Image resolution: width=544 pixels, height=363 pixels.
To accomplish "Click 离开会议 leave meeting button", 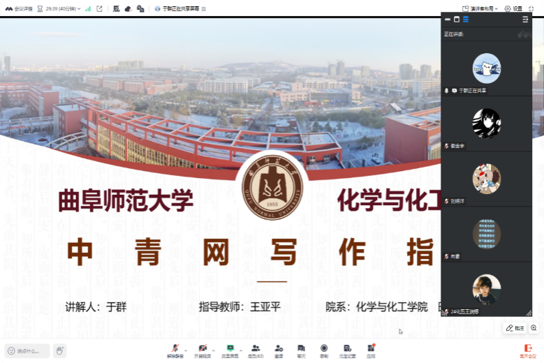I will point(527,350).
